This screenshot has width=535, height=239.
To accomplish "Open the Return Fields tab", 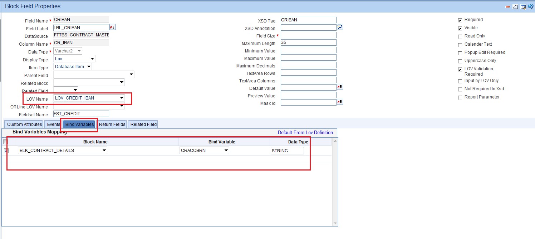I will (x=112, y=124).
